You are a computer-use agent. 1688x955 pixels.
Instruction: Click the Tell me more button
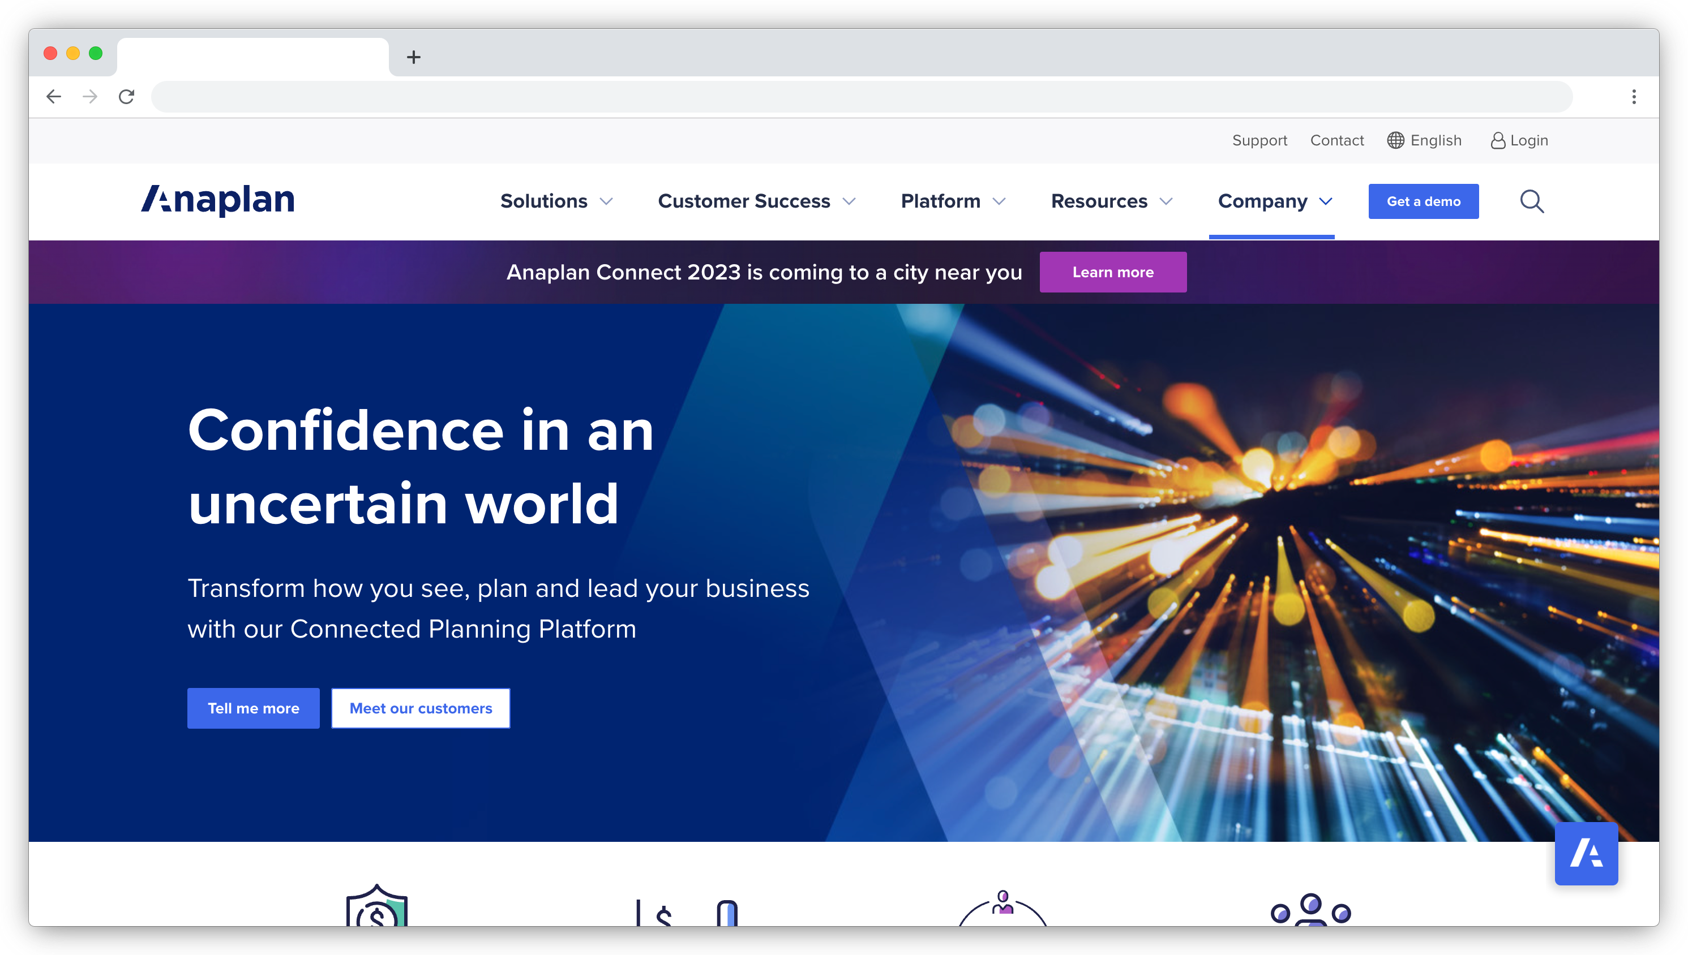click(x=253, y=708)
